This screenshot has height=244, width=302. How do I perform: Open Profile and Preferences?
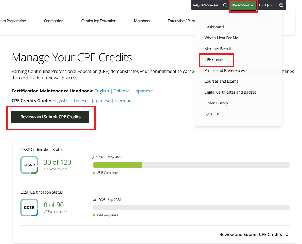pos(224,70)
